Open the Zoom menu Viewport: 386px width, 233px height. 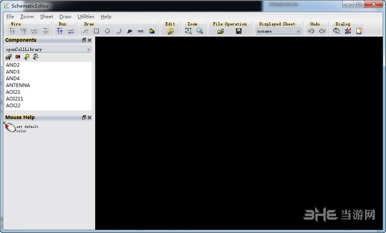(x=27, y=17)
